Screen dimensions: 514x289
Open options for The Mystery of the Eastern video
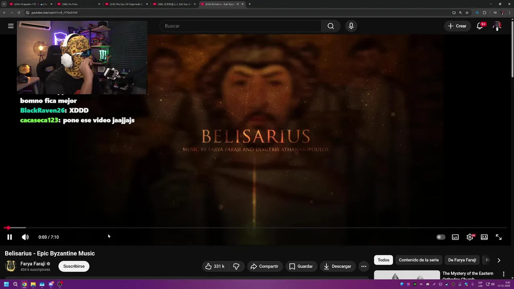coord(504,274)
